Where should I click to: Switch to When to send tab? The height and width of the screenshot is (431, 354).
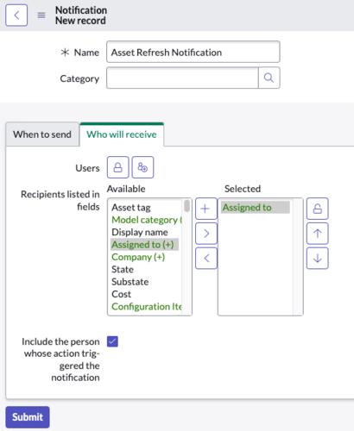point(42,134)
